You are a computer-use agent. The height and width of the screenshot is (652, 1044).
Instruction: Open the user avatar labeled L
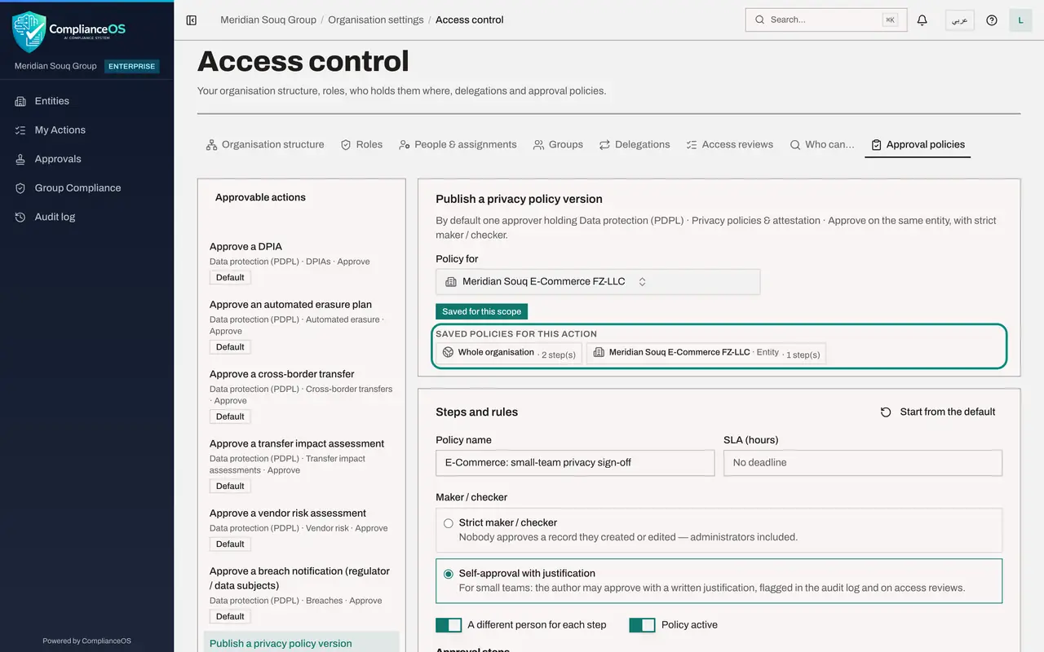(1021, 20)
